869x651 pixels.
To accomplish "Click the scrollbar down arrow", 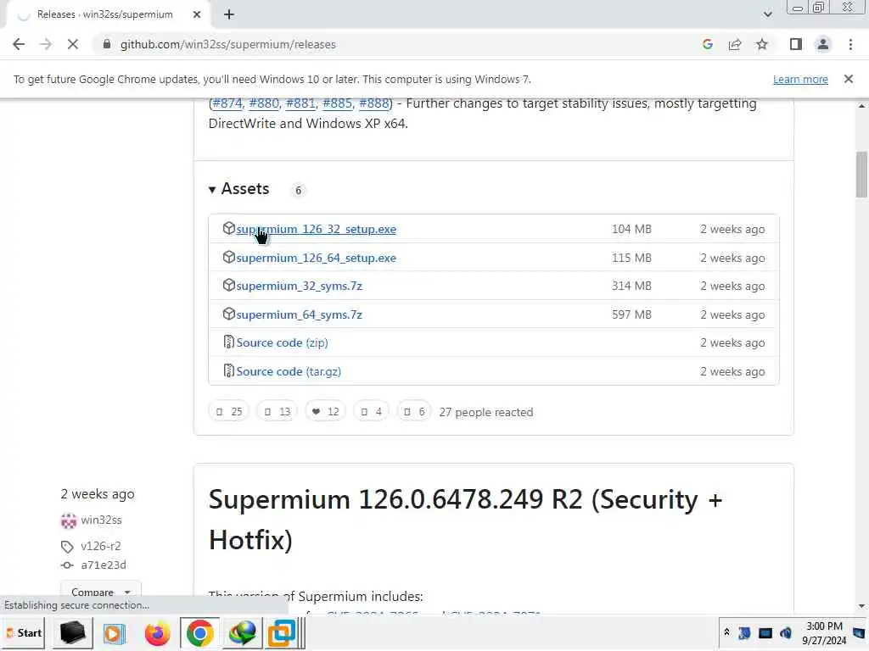I will tap(861, 605).
